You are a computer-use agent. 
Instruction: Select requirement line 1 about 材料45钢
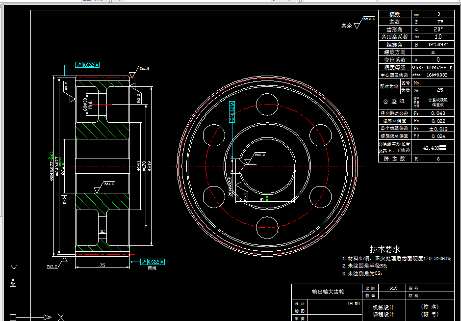point(397,258)
